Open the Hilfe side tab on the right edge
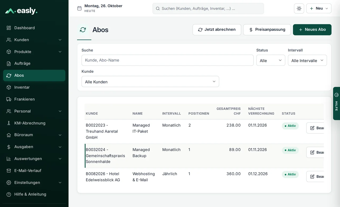This screenshot has width=340, height=207. tap(337, 103)
